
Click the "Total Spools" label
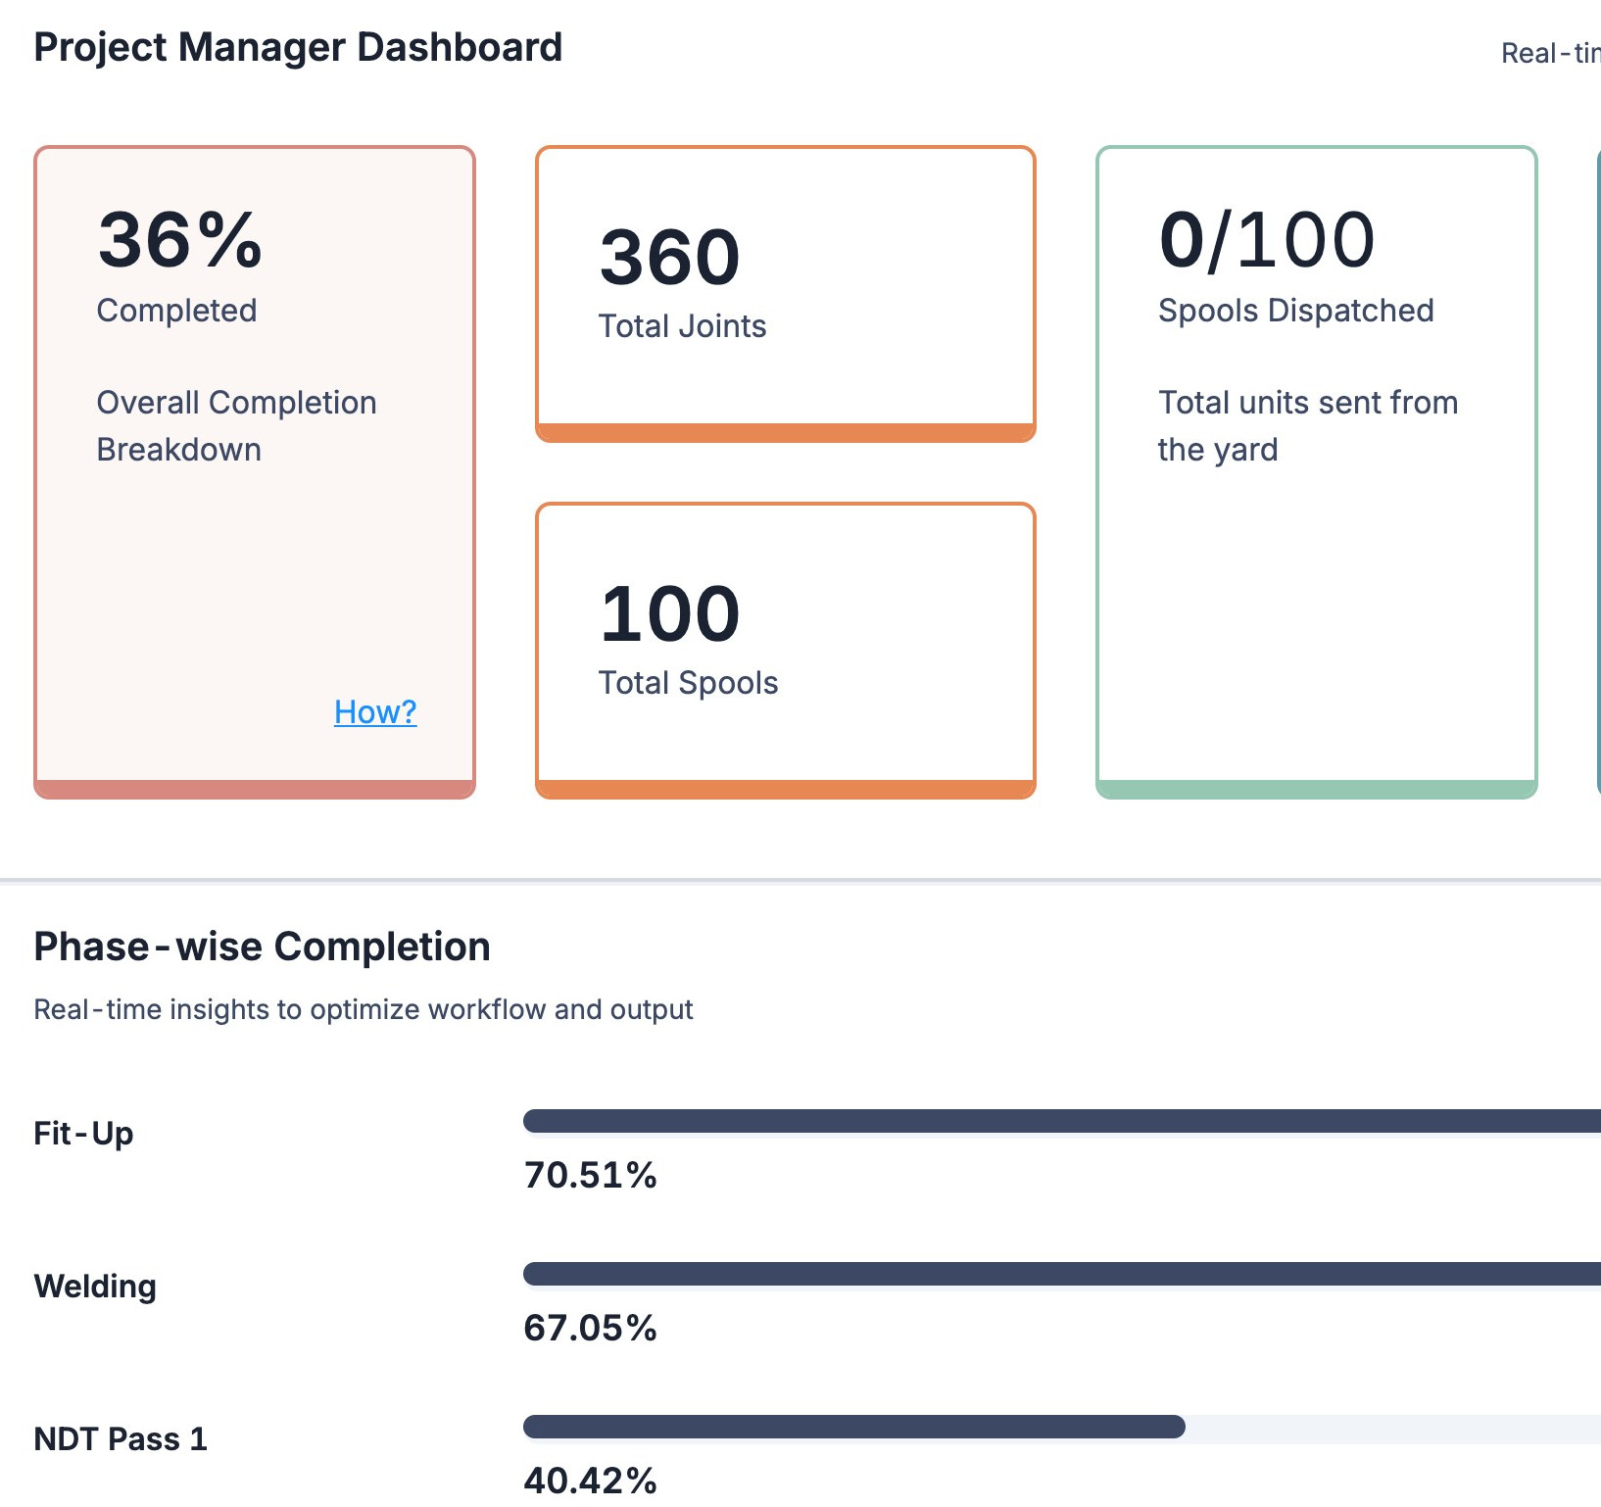[x=688, y=682]
